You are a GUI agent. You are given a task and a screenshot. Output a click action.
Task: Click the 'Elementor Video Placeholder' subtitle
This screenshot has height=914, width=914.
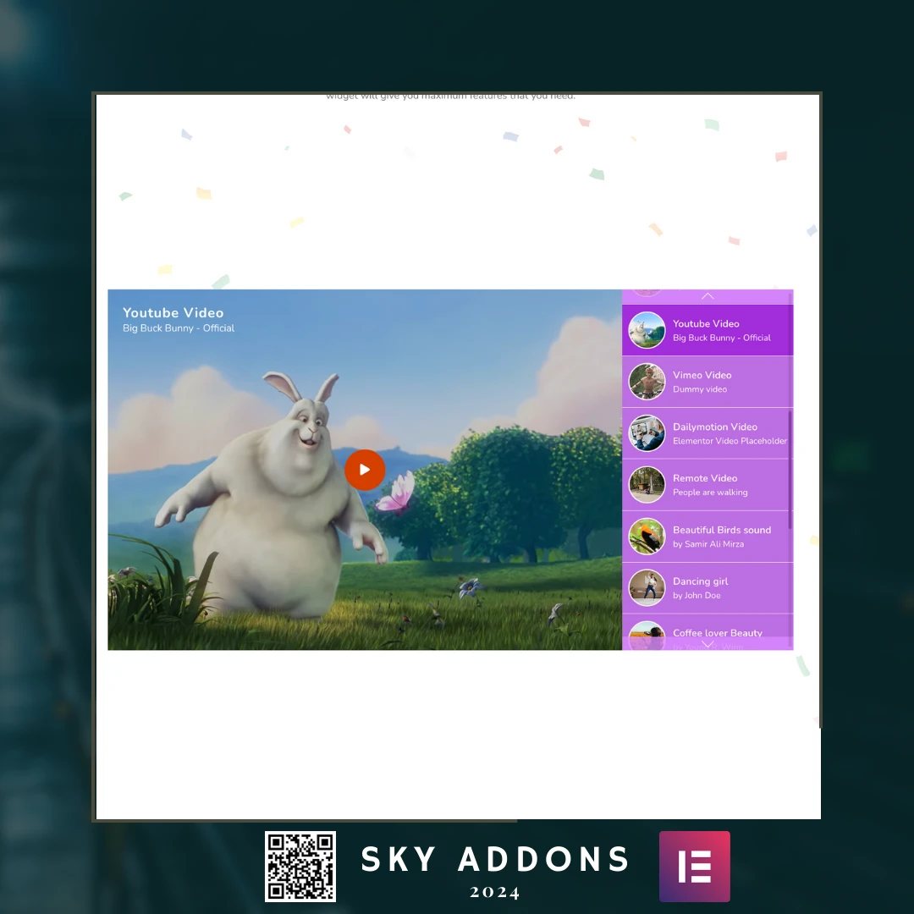730,441
